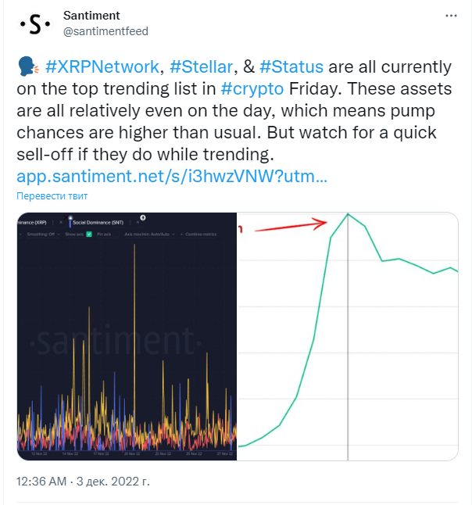Remove the Social Dominance (XRP) metric
Screen dimensions: 472x505
click(x=60, y=222)
